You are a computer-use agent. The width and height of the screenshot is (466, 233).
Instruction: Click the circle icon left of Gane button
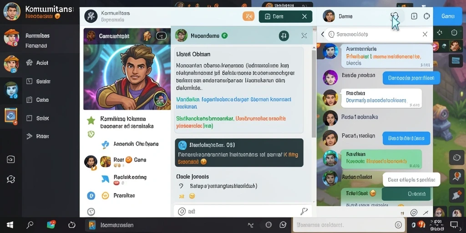coord(427,16)
